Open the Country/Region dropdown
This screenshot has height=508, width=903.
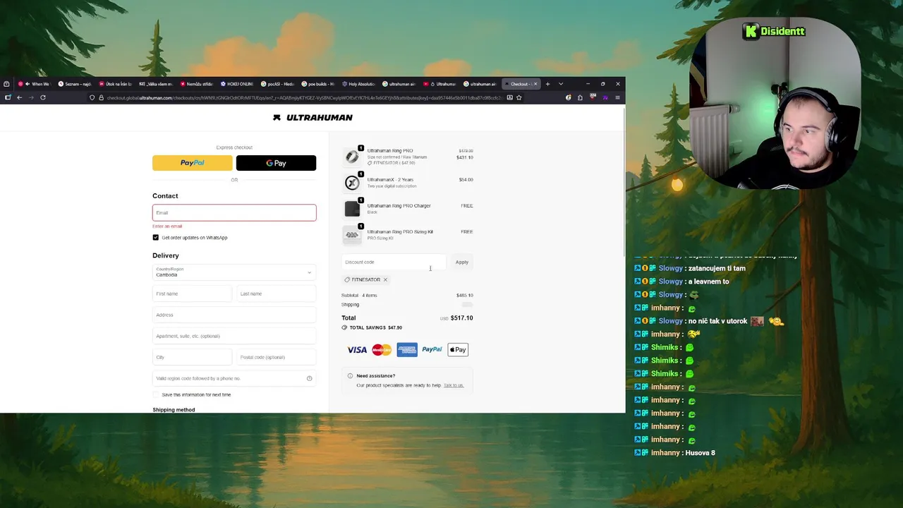(x=234, y=272)
